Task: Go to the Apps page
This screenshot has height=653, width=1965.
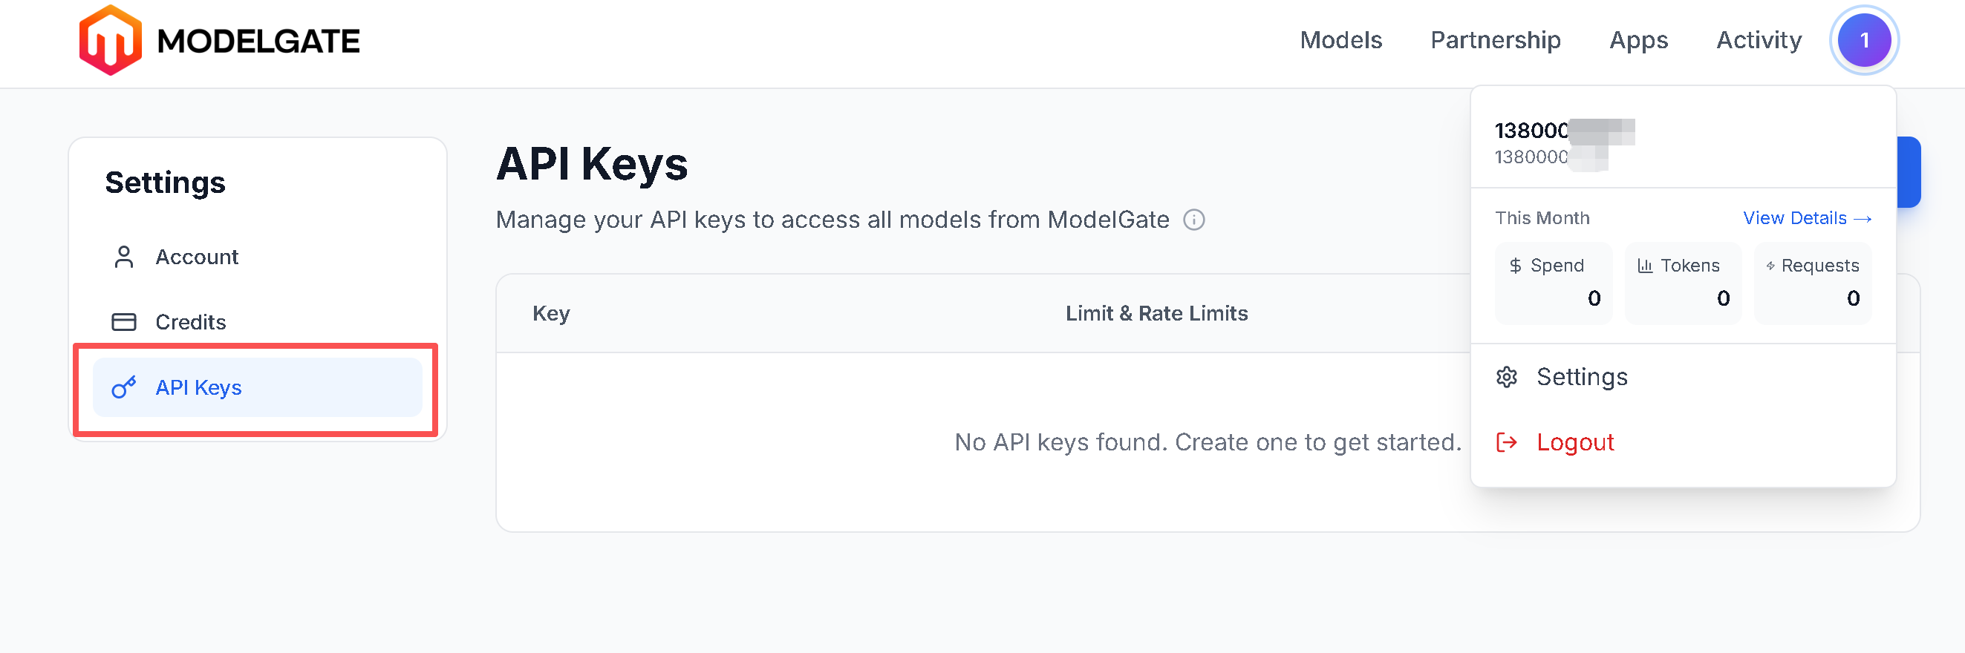Action: click(x=1637, y=40)
